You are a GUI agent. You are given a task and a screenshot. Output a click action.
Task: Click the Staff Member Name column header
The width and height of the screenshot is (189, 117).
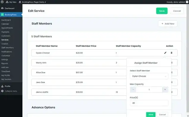tap(47, 46)
